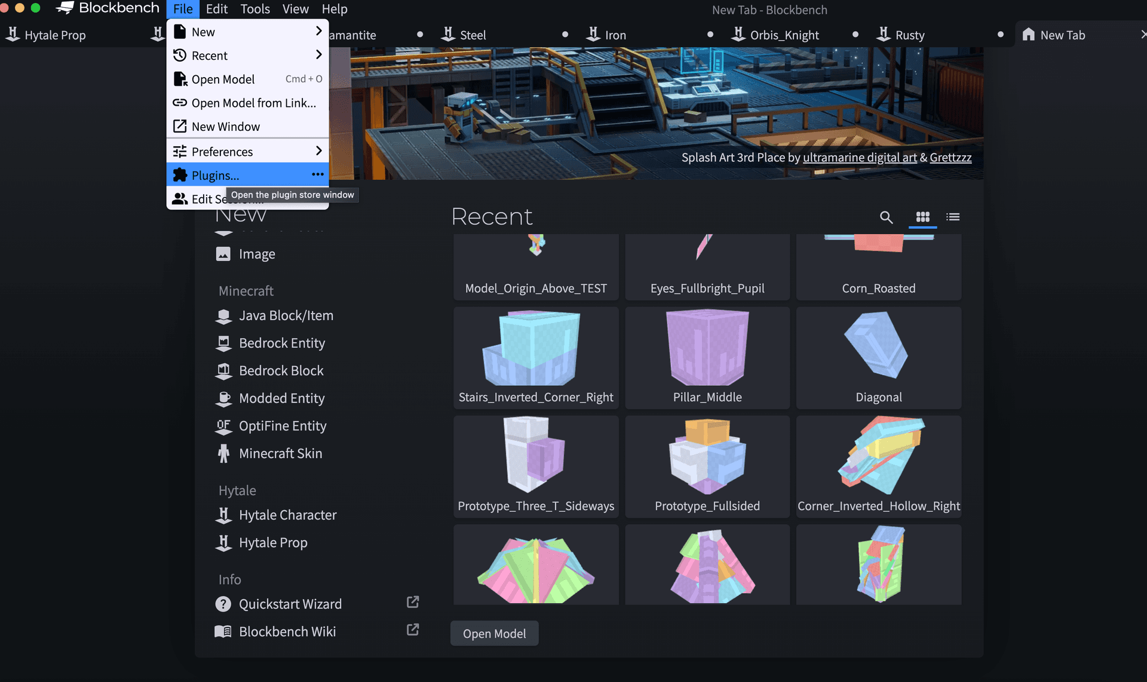Expand the Recent submenu arrow
The width and height of the screenshot is (1147, 682).
pos(318,55)
